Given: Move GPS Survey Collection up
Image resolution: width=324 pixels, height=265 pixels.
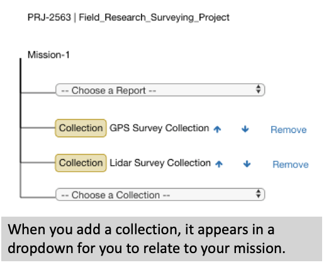Looking at the screenshot, I should click(x=217, y=129).
